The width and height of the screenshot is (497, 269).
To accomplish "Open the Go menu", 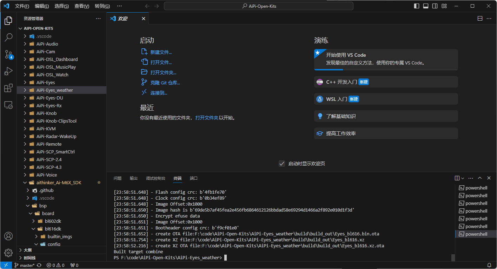I will (x=102, y=6).
